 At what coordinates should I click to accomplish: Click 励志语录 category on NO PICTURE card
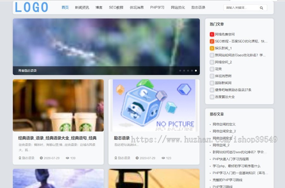(x=124, y=158)
